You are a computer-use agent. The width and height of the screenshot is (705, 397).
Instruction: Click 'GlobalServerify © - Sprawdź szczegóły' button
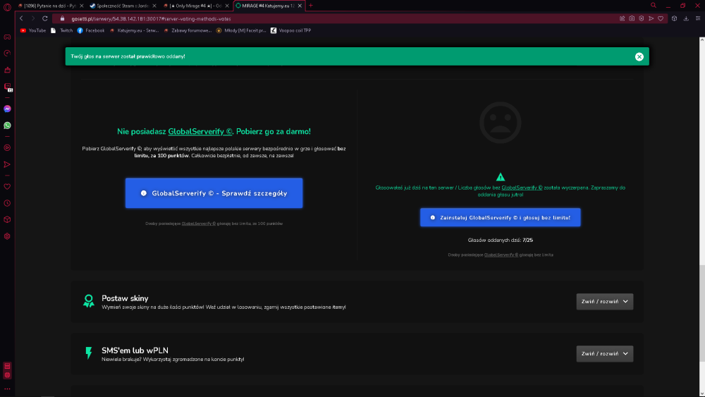tap(214, 193)
